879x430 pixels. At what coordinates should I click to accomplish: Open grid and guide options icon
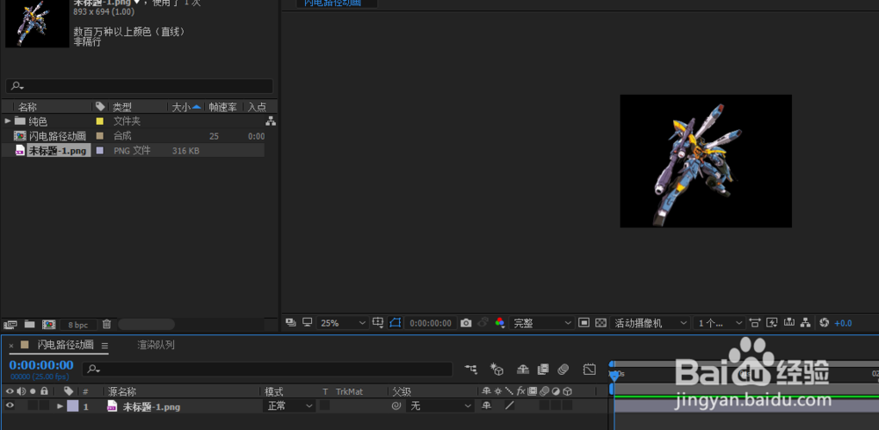click(378, 323)
